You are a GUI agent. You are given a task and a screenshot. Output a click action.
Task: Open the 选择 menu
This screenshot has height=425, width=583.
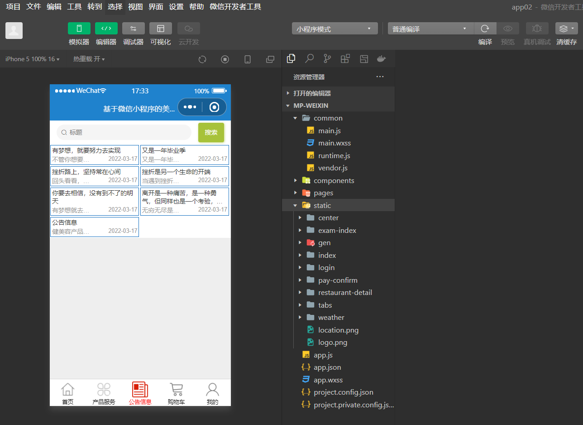pyautogui.click(x=115, y=7)
